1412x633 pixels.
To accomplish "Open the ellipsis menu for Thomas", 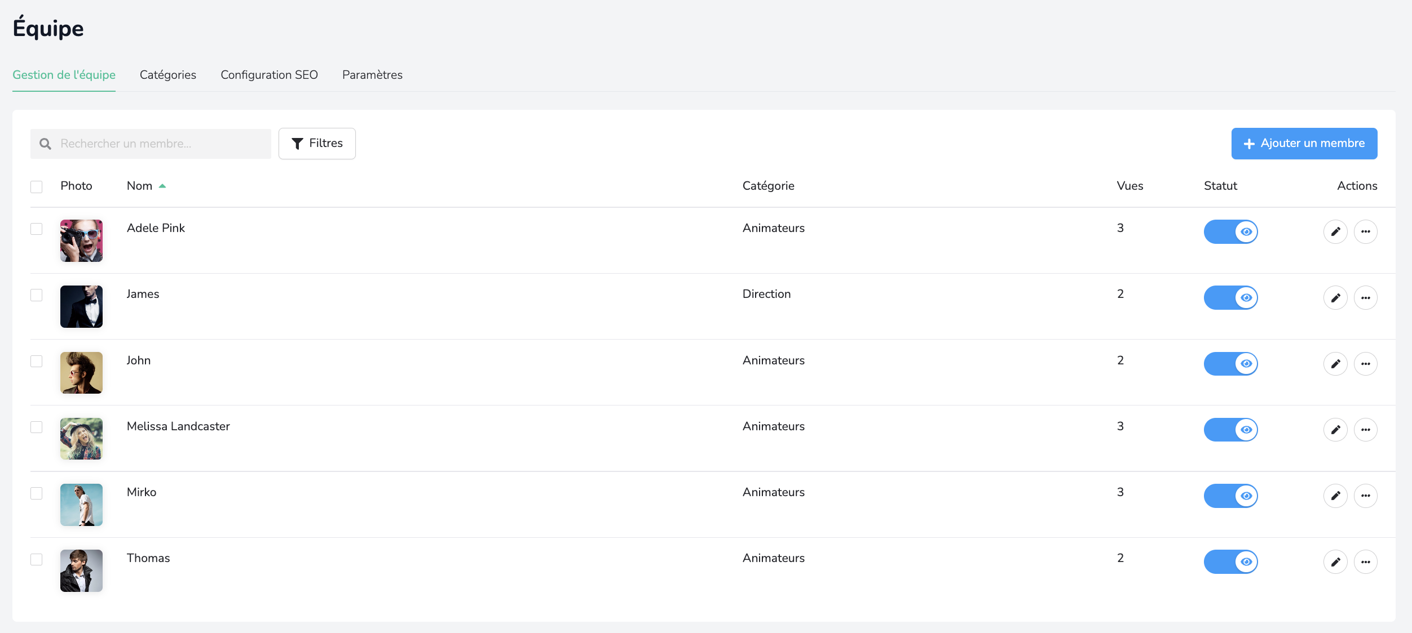I will (1365, 561).
